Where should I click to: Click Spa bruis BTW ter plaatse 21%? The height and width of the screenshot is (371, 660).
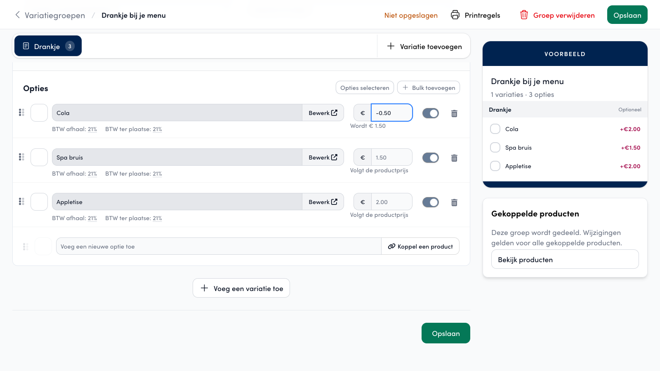(157, 174)
